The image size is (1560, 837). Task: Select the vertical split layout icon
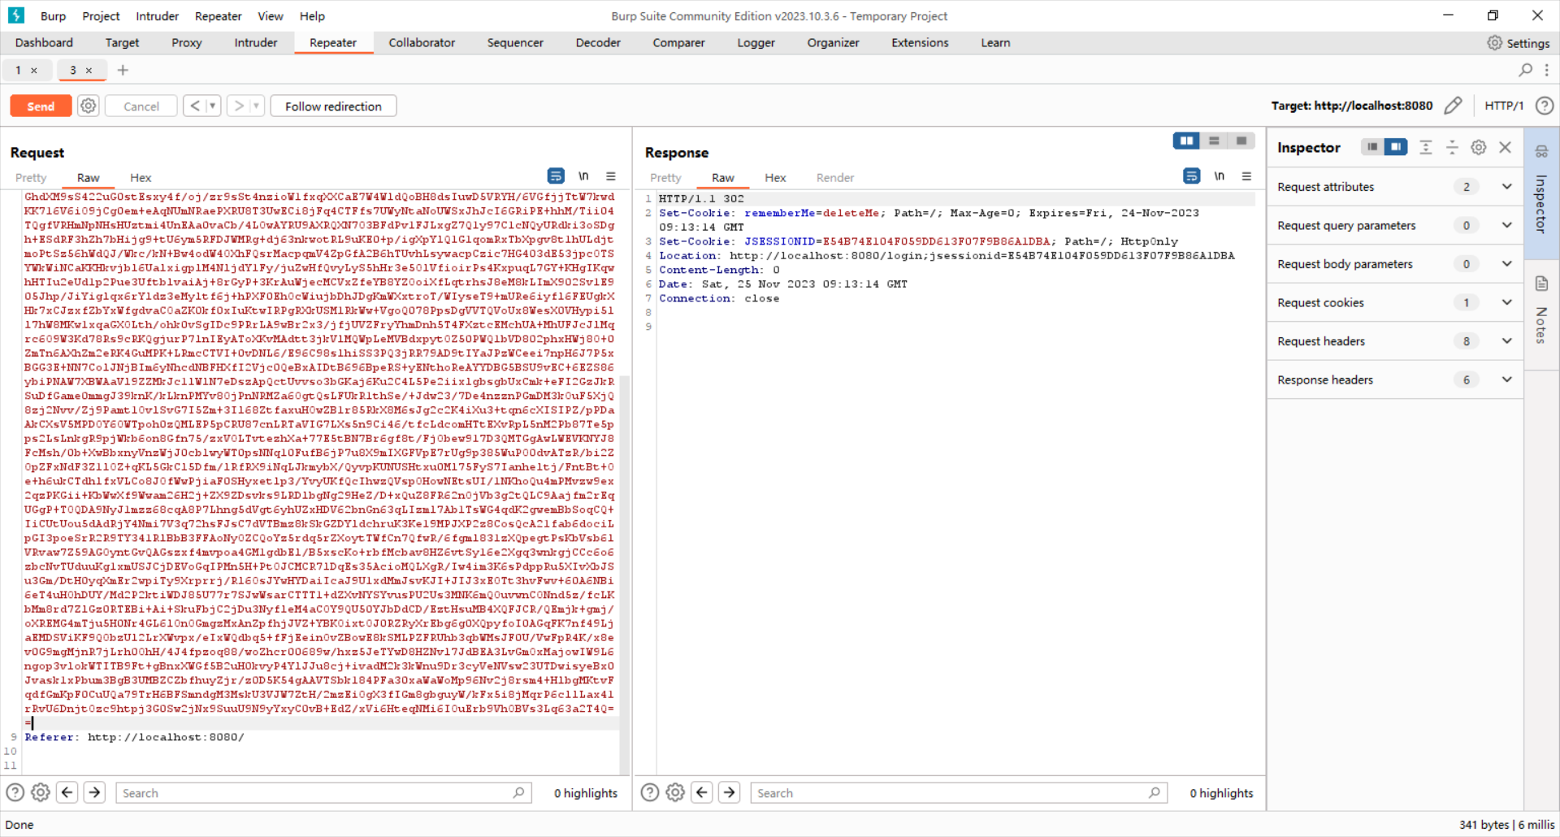(x=1186, y=141)
